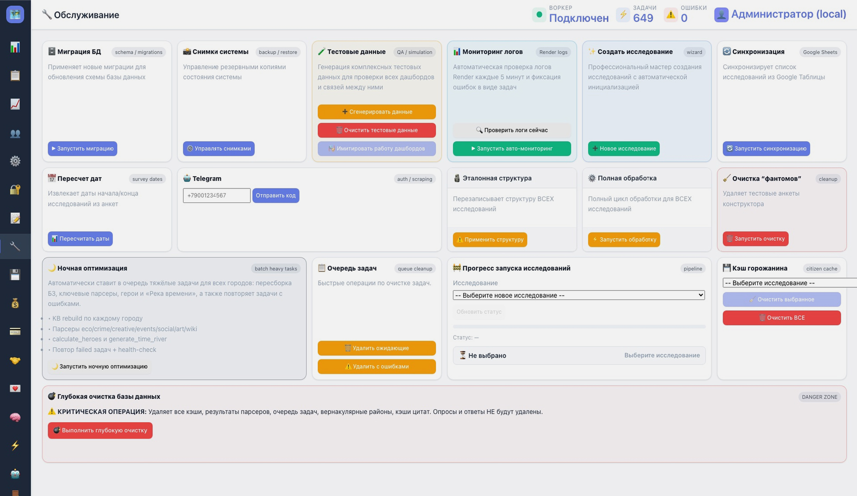
Task: Click Выполнить глубокую очистку button
Action: [100, 430]
